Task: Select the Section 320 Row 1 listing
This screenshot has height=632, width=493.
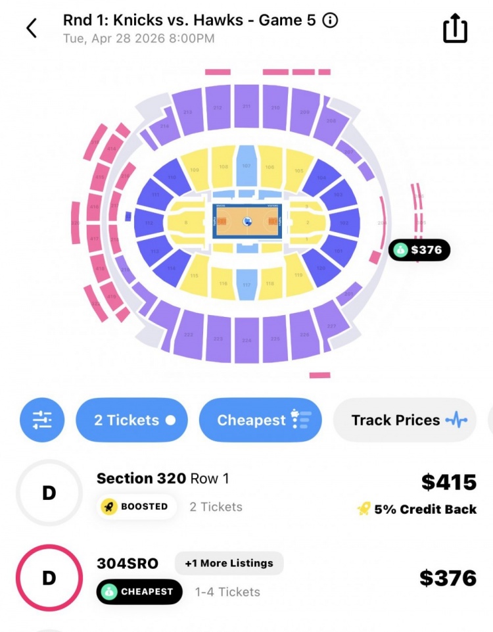Action: coord(162,479)
